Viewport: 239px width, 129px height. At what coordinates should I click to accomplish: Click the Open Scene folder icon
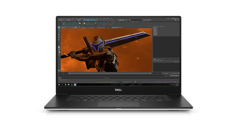pyautogui.click(x=68, y=20)
